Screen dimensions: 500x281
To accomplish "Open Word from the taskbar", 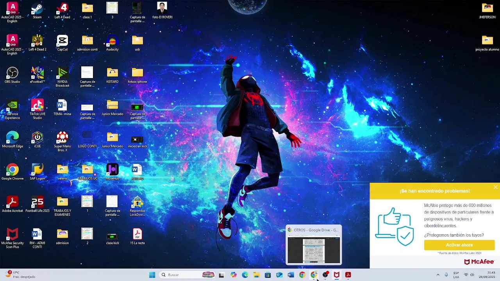I will [x=291, y=275].
